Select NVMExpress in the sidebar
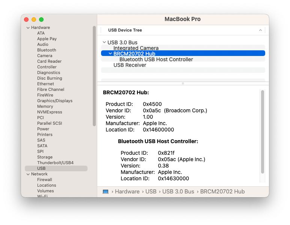This screenshot has height=225, width=290. pyautogui.click(x=50, y=112)
